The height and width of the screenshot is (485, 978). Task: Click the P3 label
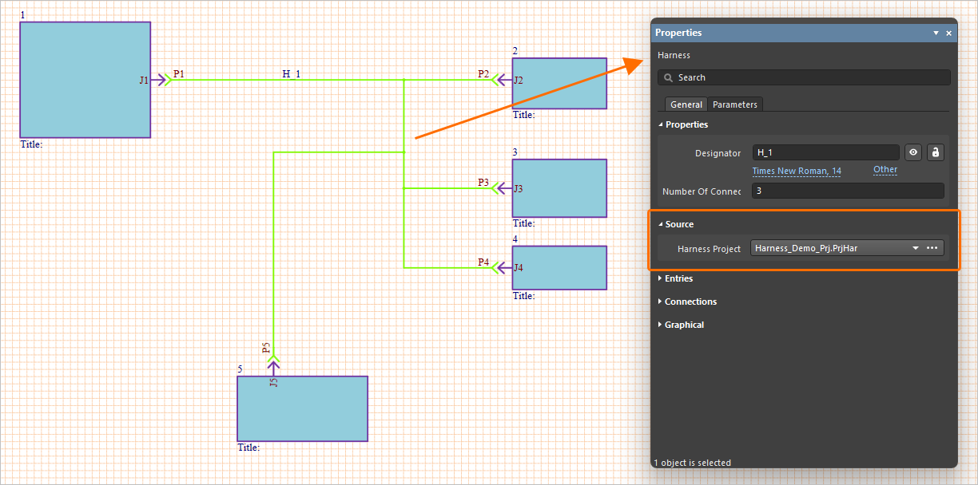click(x=483, y=182)
